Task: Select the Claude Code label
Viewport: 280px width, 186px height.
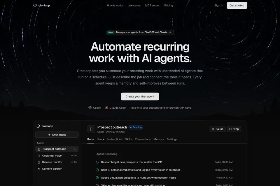Action: [118, 108]
